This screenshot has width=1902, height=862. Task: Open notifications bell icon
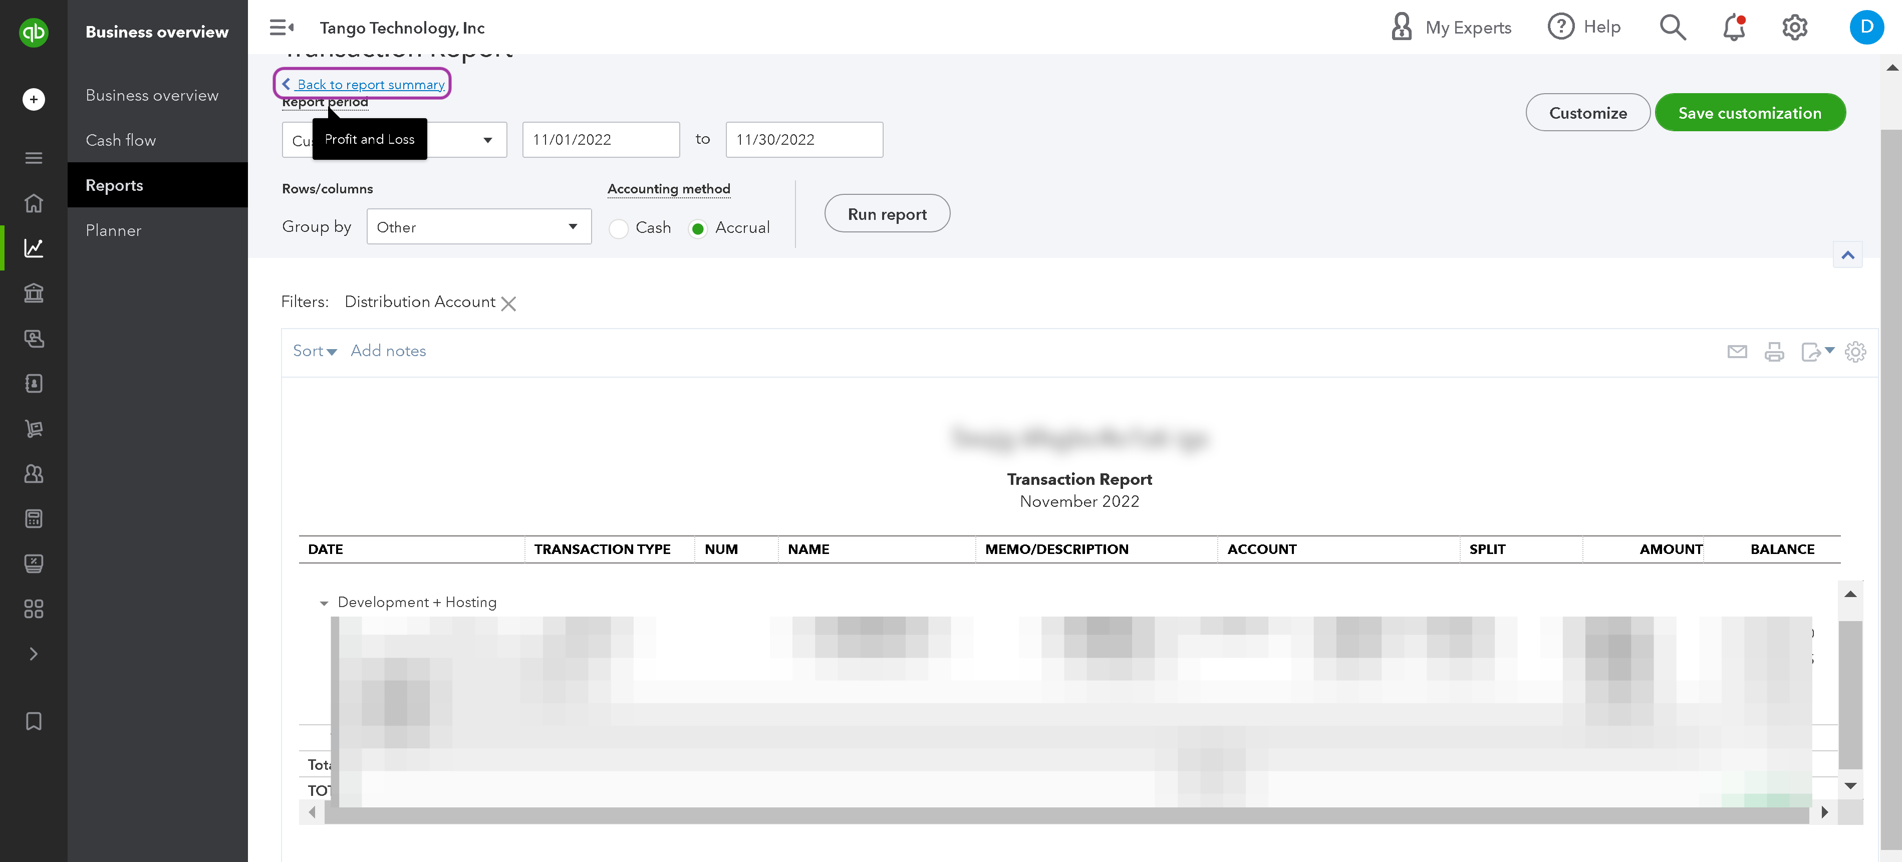(1734, 28)
